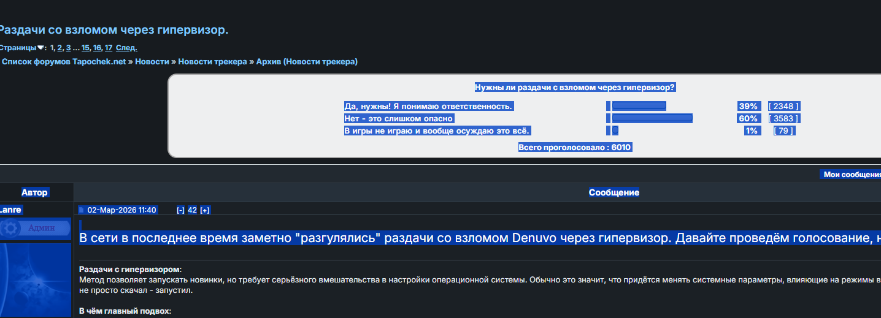Open the 'Мои сообщения' link
The image size is (881, 318).
click(852, 175)
